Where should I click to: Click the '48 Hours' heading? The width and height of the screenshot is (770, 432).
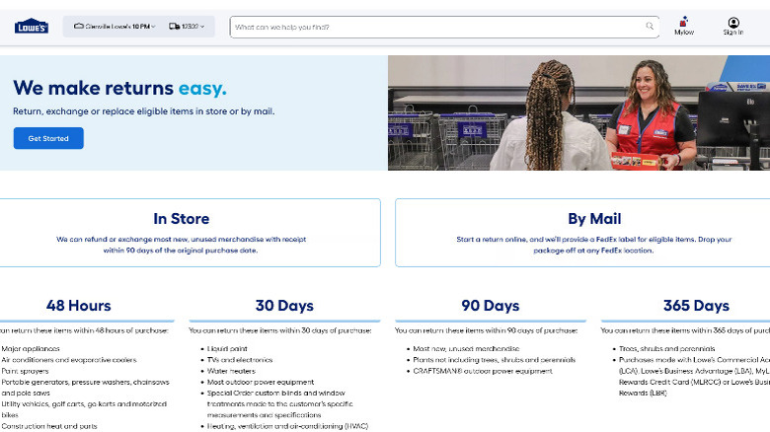pyautogui.click(x=79, y=306)
